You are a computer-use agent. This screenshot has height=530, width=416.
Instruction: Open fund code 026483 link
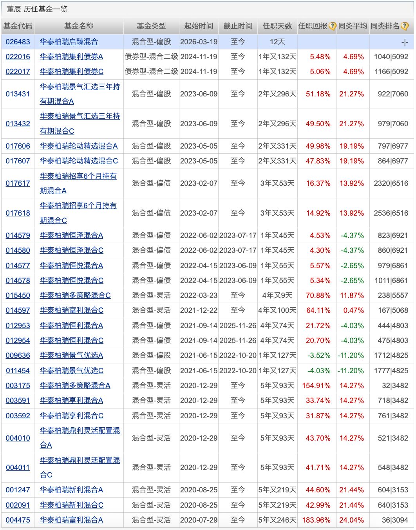(x=18, y=42)
